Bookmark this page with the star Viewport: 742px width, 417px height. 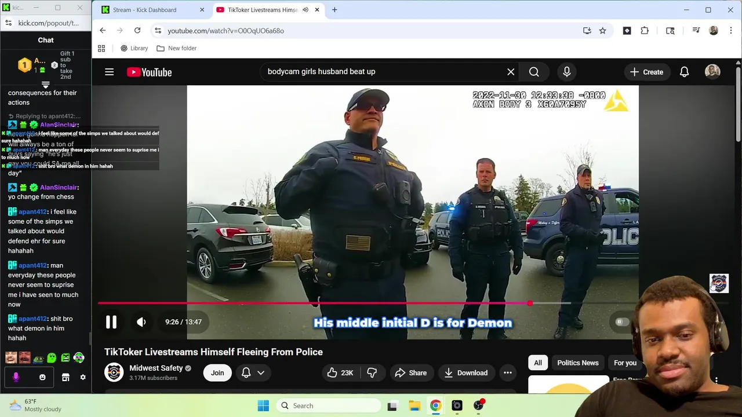tap(603, 31)
